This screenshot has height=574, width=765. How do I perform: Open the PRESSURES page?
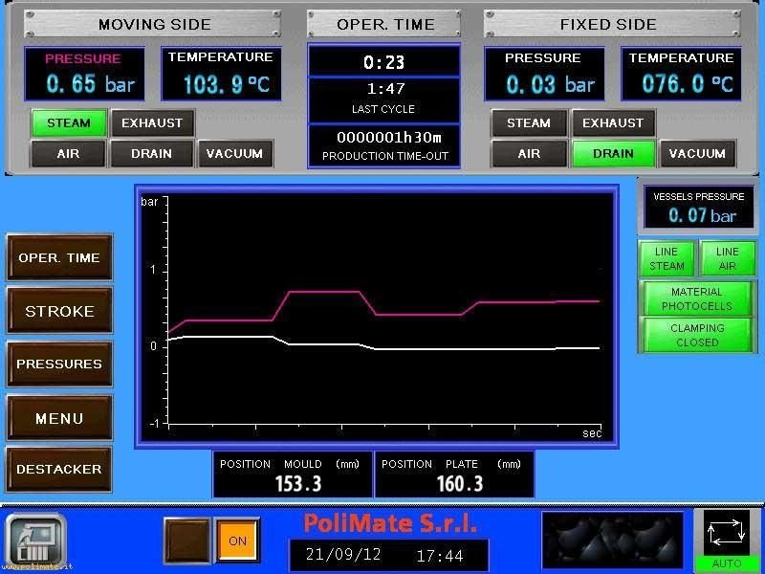59,364
